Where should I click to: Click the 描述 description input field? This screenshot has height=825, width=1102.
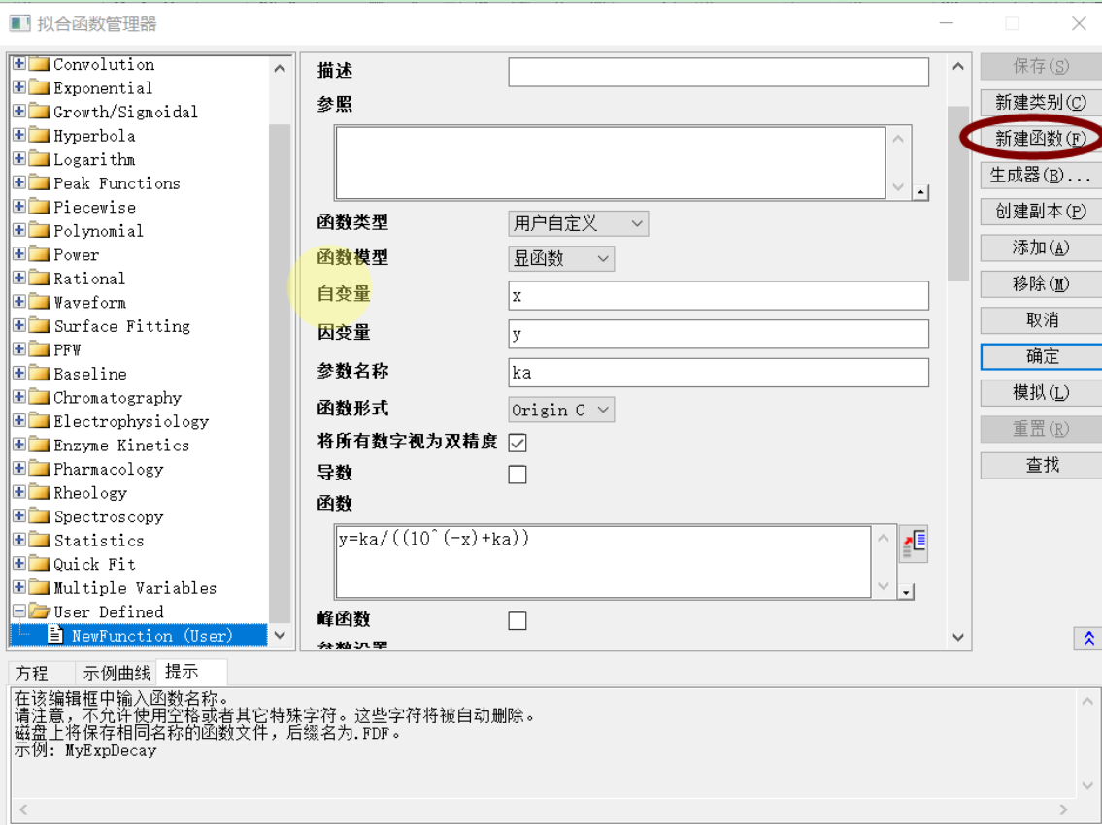718,72
